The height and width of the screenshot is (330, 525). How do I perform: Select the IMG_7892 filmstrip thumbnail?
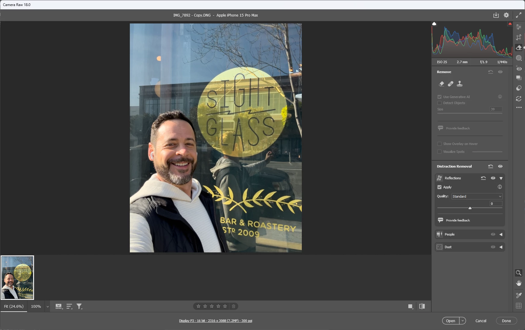coord(17,277)
